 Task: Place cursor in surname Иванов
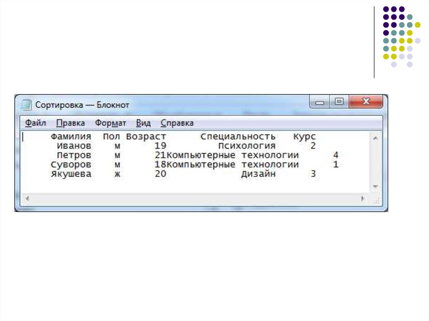(x=74, y=146)
